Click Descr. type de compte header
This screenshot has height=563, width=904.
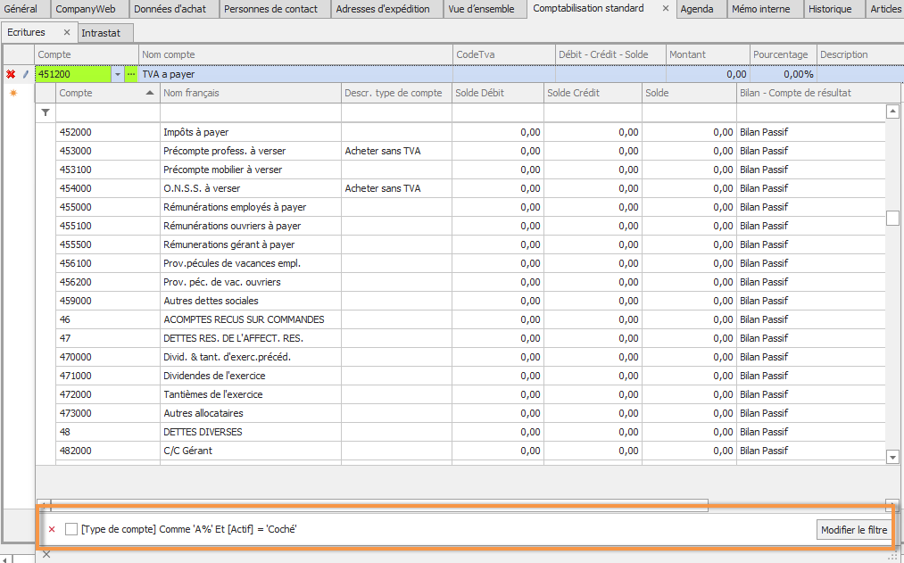click(396, 93)
